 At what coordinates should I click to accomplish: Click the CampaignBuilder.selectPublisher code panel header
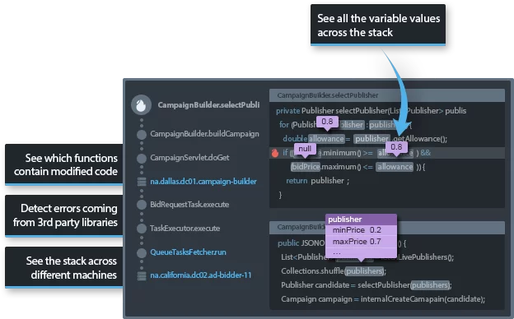[x=387, y=95]
